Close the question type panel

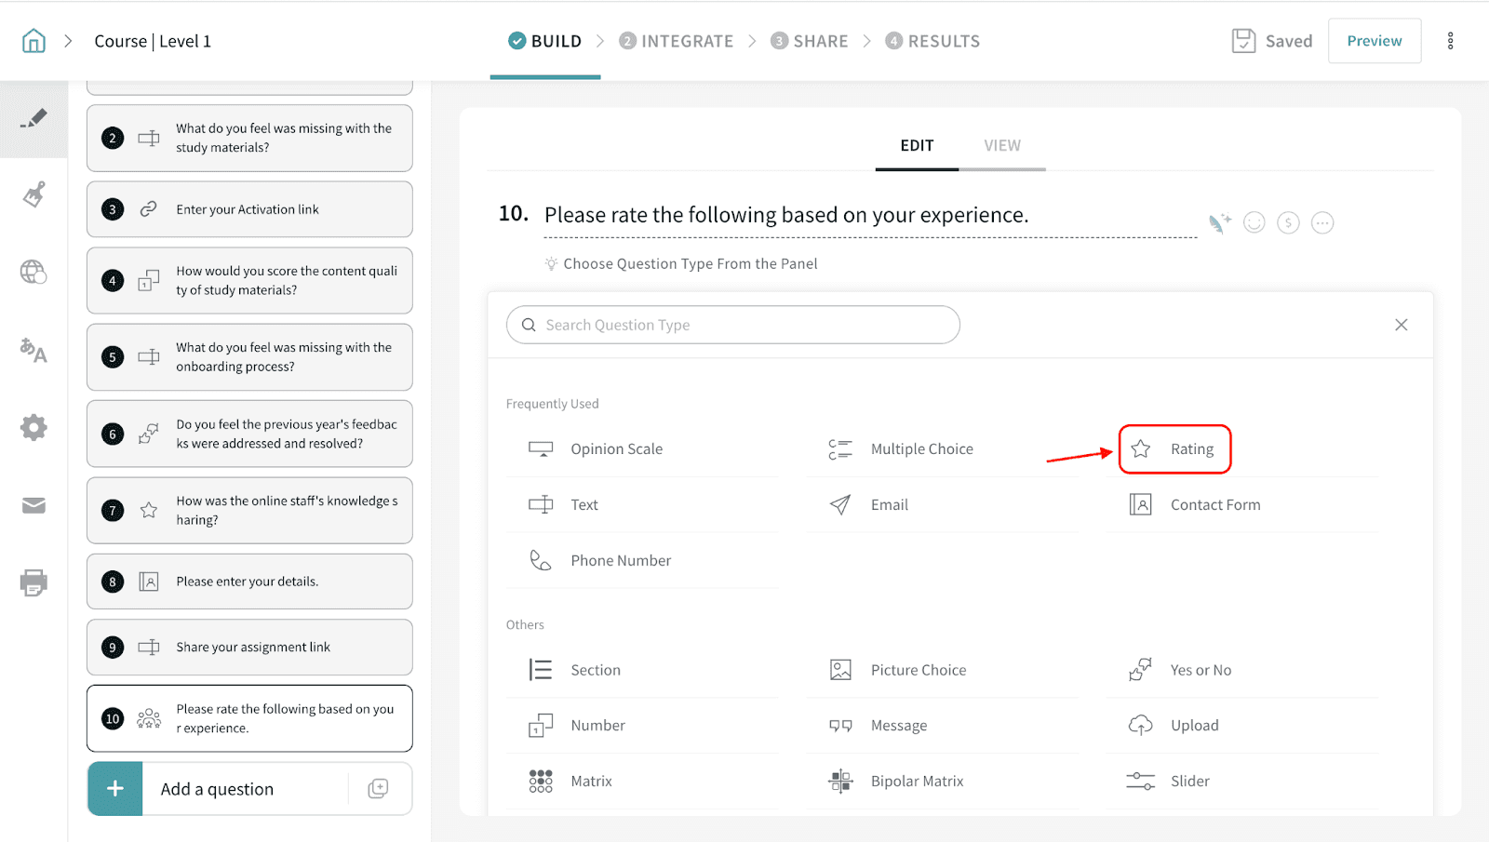click(x=1402, y=325)
